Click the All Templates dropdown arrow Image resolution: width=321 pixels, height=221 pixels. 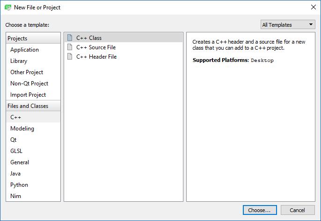coord(311,24)
